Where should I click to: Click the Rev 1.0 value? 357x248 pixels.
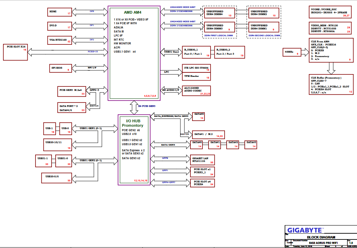tap(351, 243)
